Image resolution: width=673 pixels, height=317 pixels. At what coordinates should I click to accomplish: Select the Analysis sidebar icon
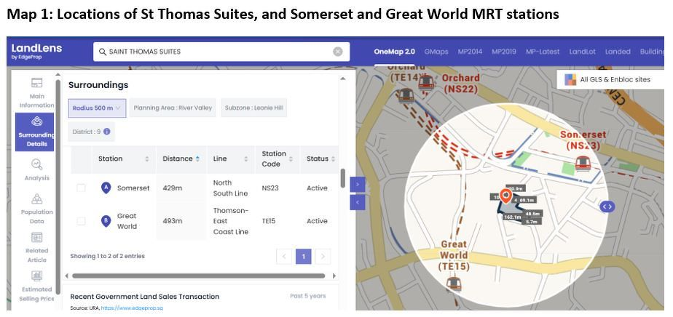point(36,165)
